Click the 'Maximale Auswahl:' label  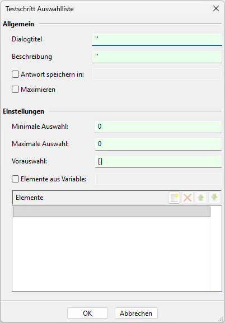point(40,144)
